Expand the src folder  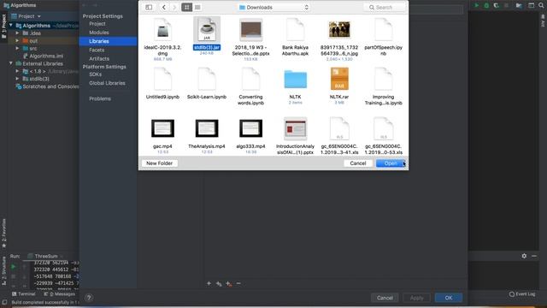click(x=17, y=49)
